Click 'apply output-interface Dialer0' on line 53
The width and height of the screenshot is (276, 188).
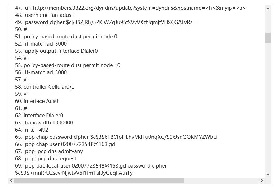tap(61, 51)
